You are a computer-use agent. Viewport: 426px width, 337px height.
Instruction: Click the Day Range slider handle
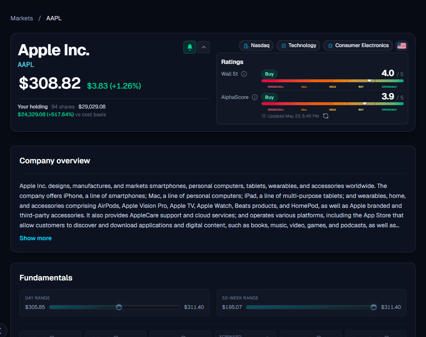pyautogui.click(x=119, y=307)
